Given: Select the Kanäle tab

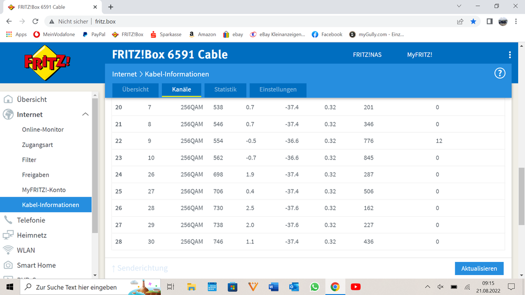Looking at the screenshot, I should coord(181,90).
